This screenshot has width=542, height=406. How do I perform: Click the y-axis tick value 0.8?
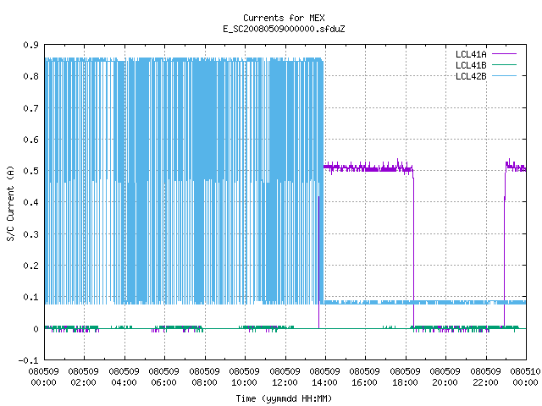point(30,76)
